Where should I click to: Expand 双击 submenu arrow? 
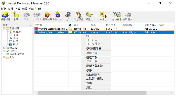click(109, 83)
